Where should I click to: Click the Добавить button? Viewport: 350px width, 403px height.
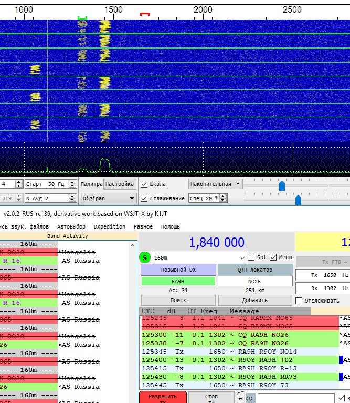pyautogui.click(x=255, y=301)
